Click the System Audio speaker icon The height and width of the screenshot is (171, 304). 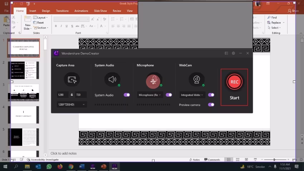point(112,79)
